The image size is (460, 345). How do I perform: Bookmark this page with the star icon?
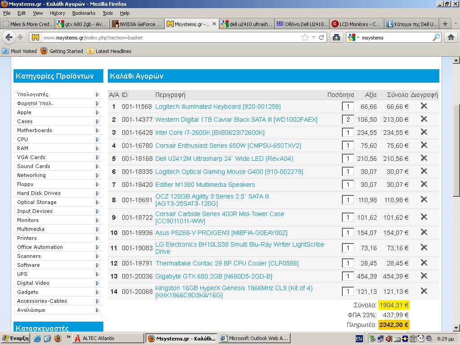coord(305,38)
